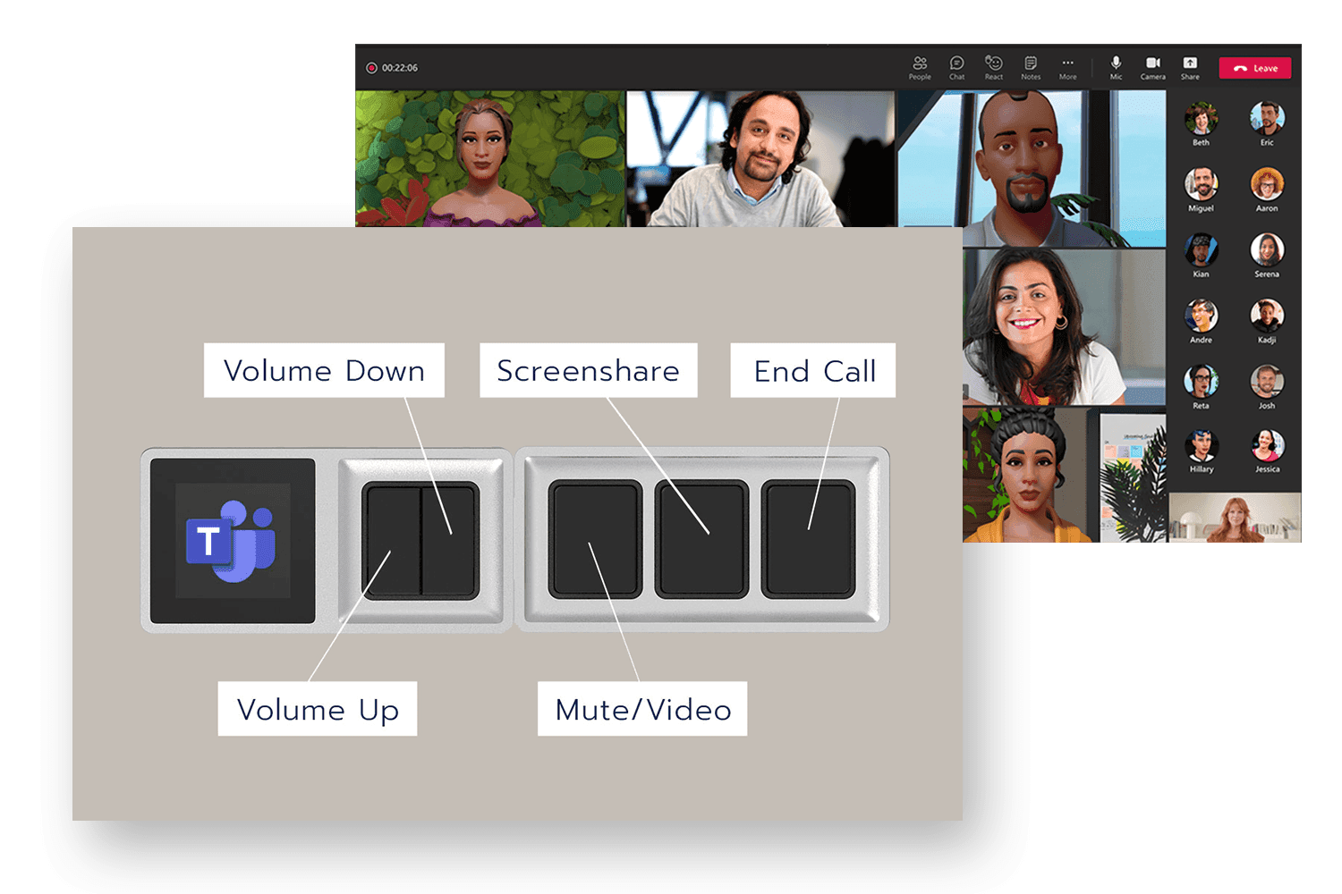Open the People panel in Teams toolbar
The image size is (1342, 894).
click(920, 68)
